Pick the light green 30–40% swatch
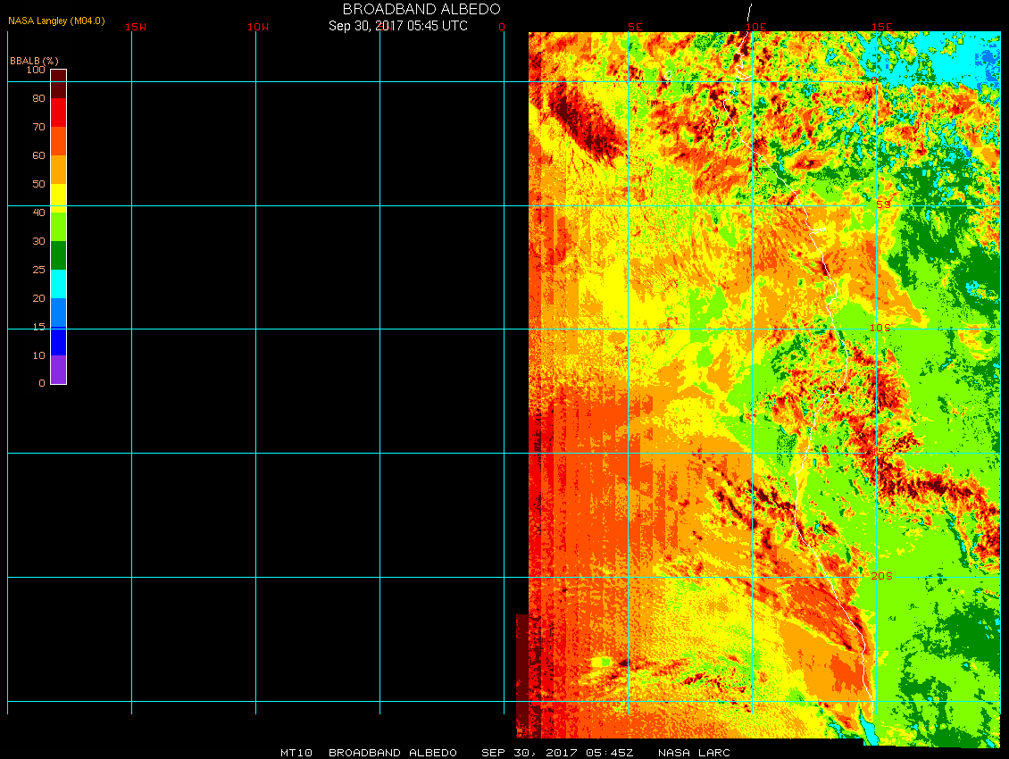 [58, 227]
